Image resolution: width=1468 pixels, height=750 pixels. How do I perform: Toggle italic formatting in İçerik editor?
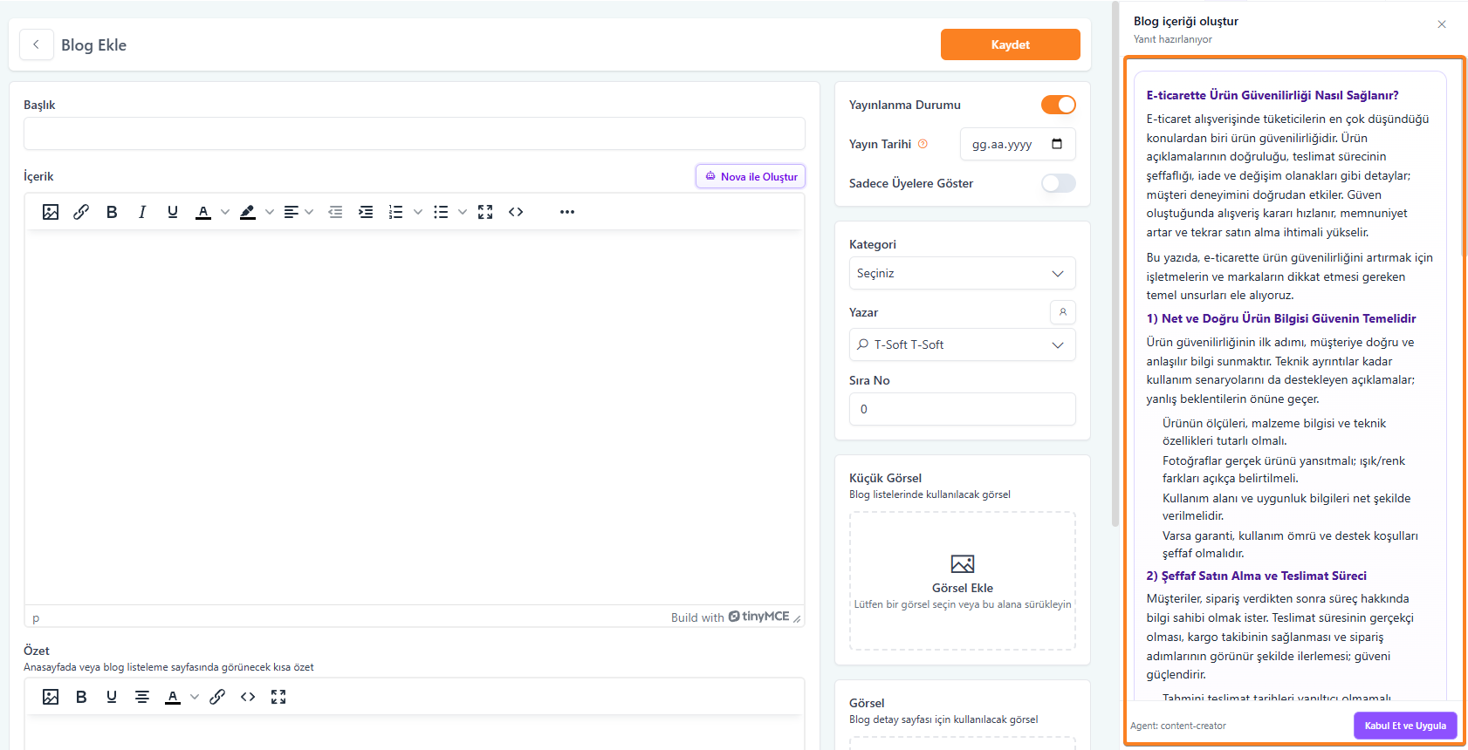[142, 212]
